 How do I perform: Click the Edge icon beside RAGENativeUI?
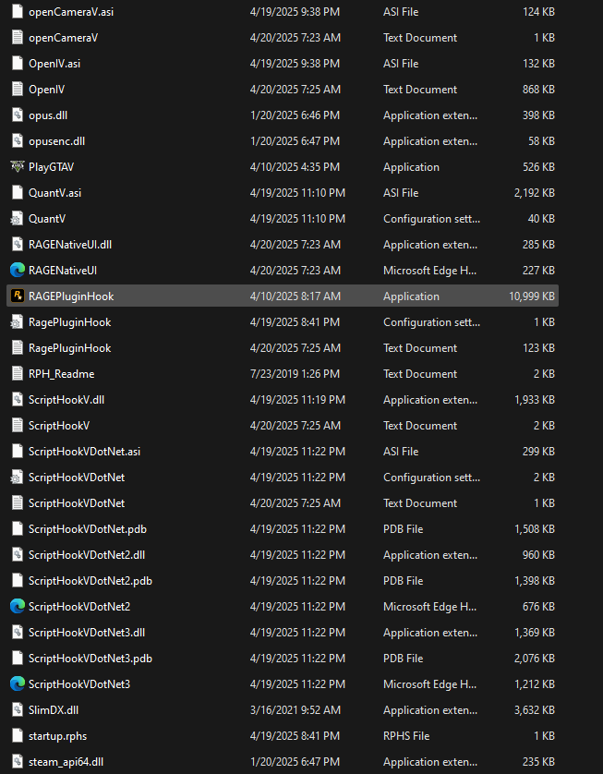(18, 270)
